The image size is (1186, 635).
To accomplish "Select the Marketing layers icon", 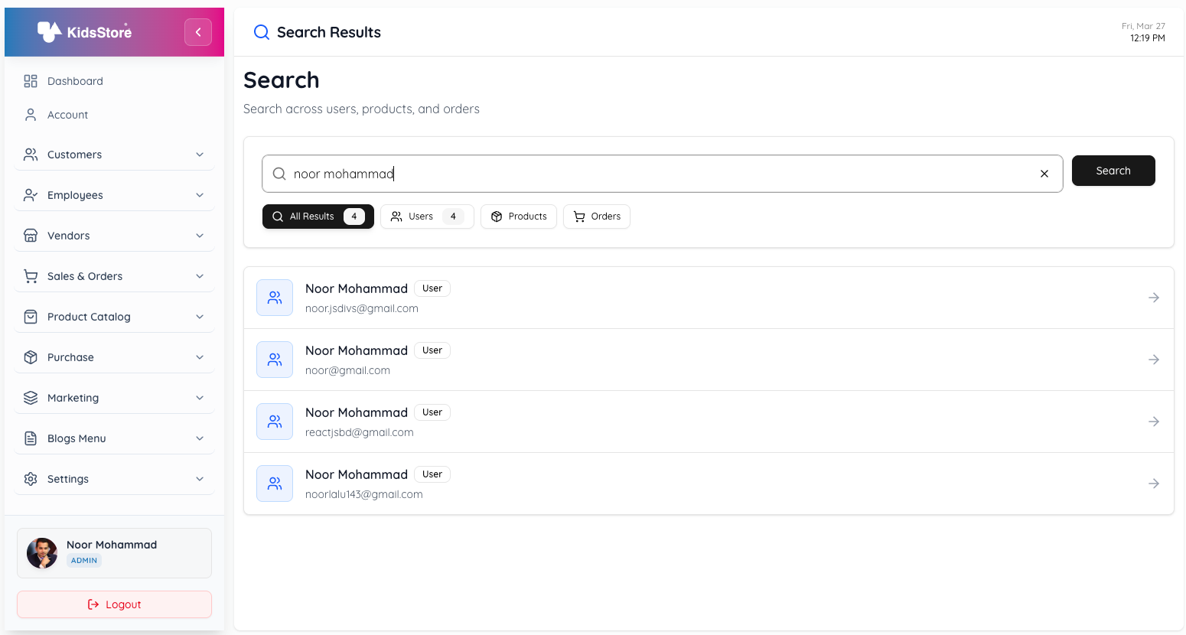I will (x=31, y=397).
